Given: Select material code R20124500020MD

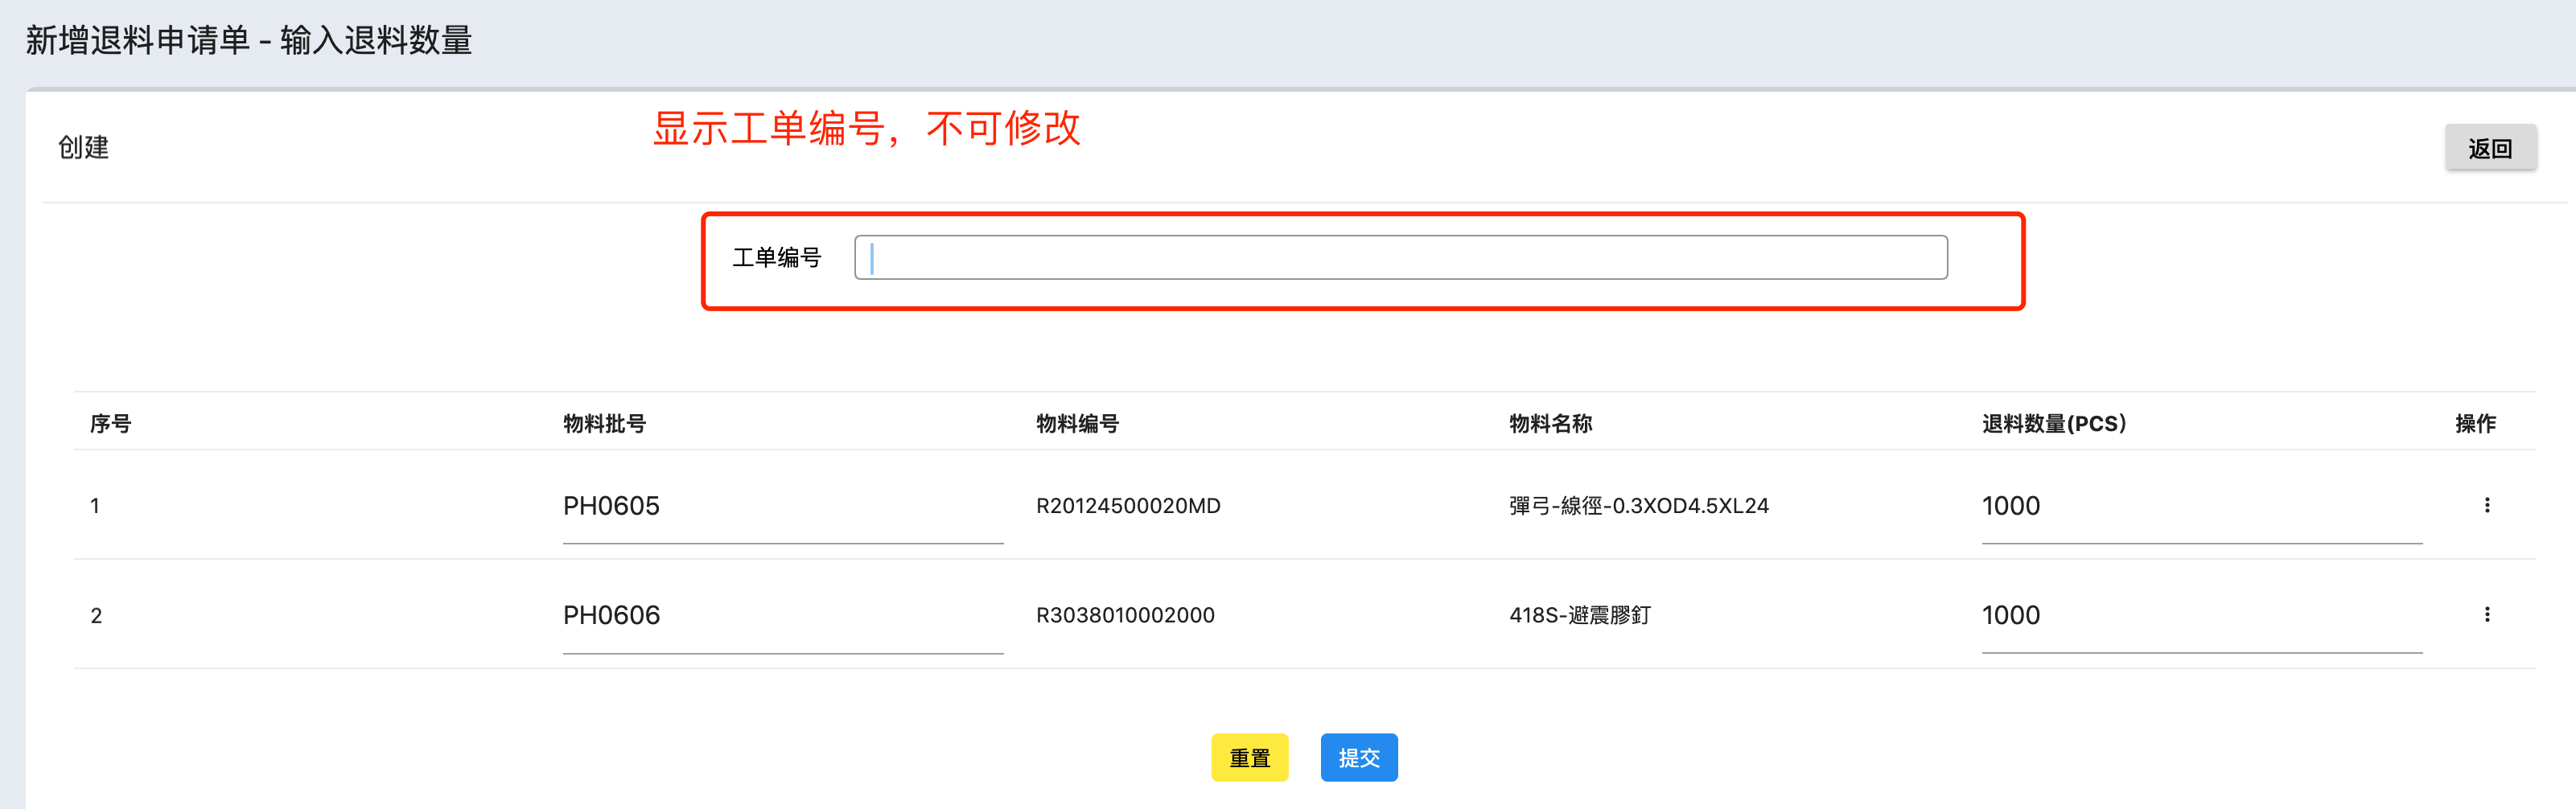Looking at the screenshot, I should [x=1128, y=506].
